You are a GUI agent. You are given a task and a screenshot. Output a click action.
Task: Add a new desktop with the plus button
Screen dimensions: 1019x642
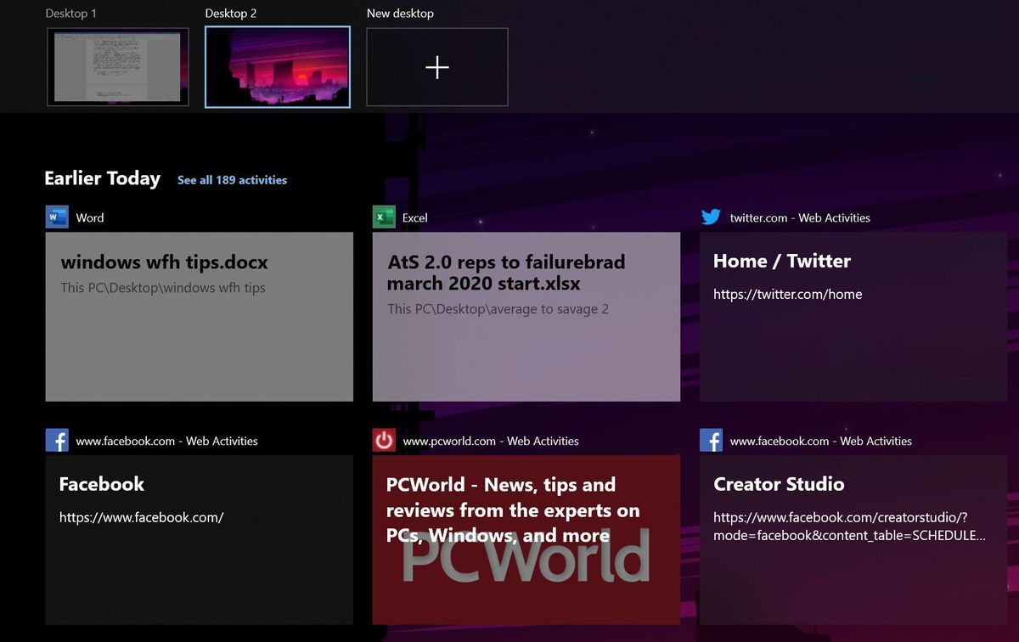[x=437, y=67]
